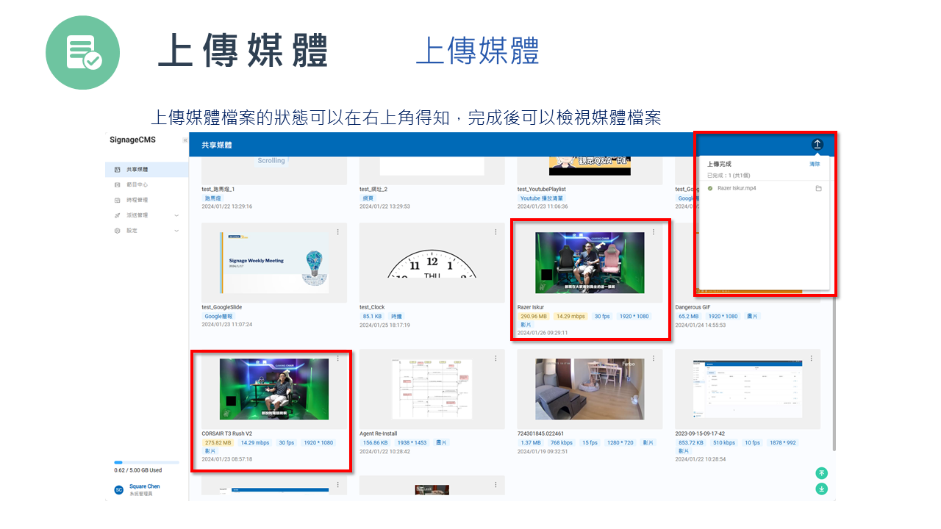
Task: Select the 共享媒體 sidebar icon
Action: click(x=116, y=170)
